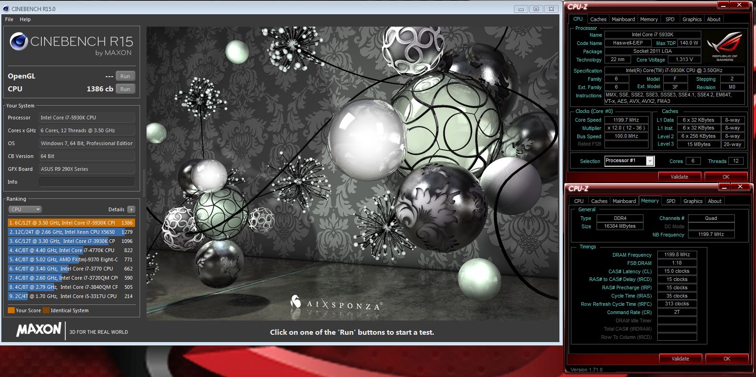Screen dimensions: 756x377
Task: Select ranking row Intel Core i7-3720QM 590
Action: (x=71, y=278)
